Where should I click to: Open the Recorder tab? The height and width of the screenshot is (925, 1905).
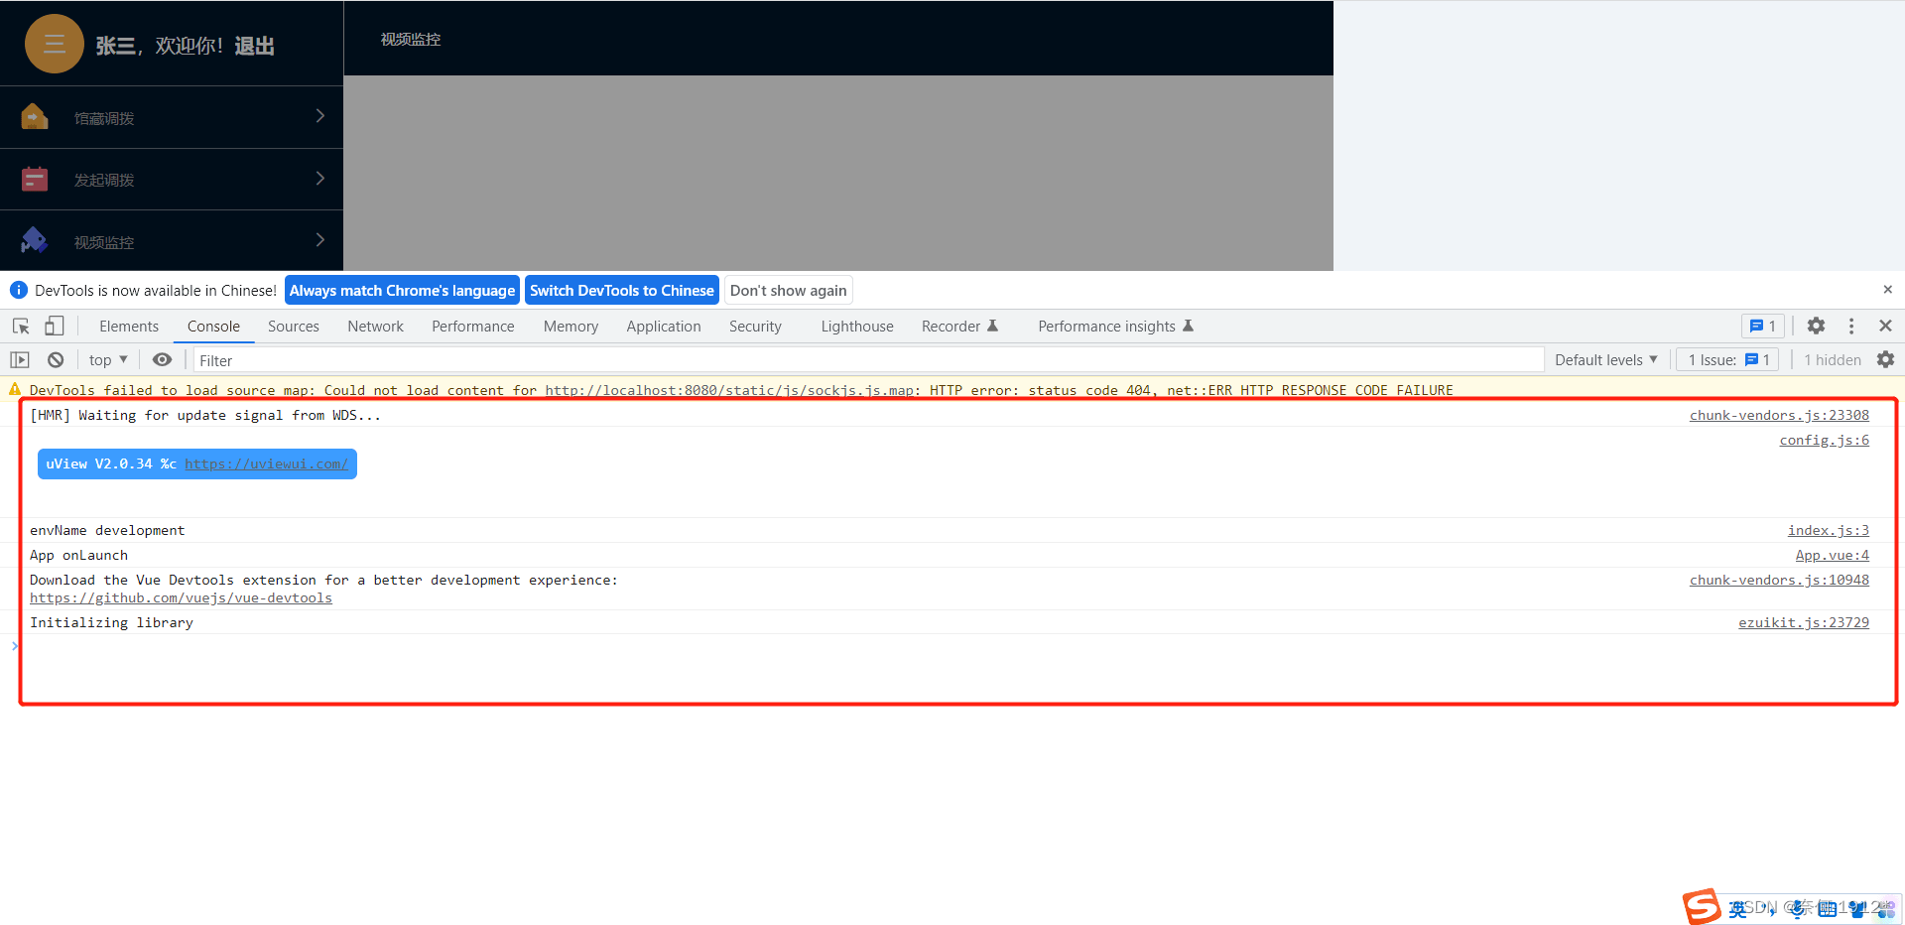pos(959,326)
